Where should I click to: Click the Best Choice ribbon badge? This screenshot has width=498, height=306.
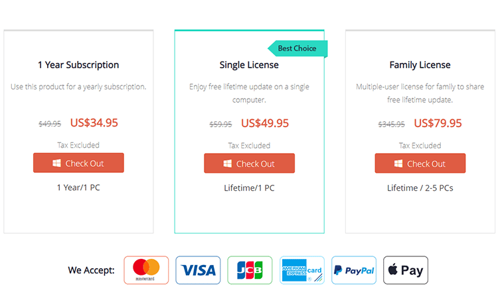297,48
